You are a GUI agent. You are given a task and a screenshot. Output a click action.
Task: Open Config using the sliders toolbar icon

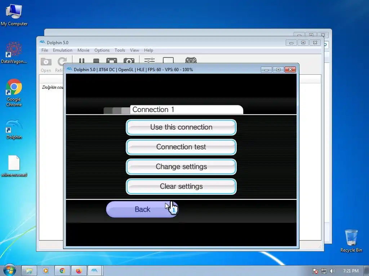click(150, 60)
